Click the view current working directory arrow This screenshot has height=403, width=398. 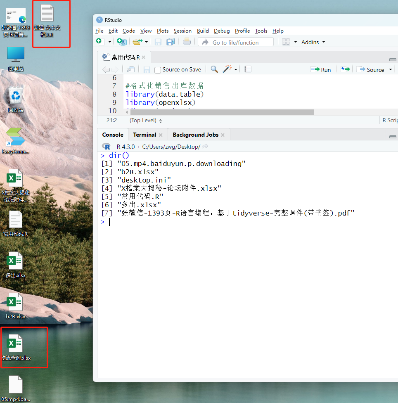click(205, 146)
